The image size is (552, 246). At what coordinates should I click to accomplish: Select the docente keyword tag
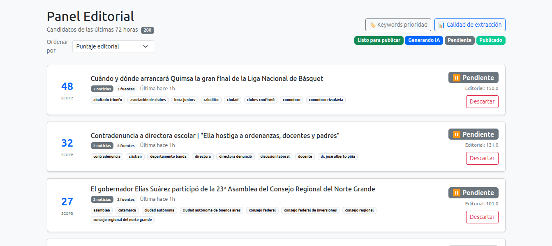[x=305, y=156]
